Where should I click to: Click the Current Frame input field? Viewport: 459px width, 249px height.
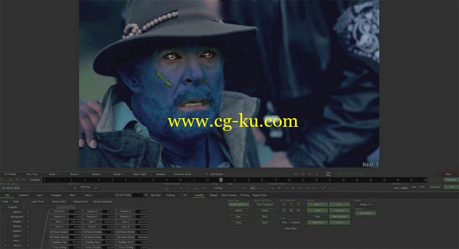coord(140,195)
